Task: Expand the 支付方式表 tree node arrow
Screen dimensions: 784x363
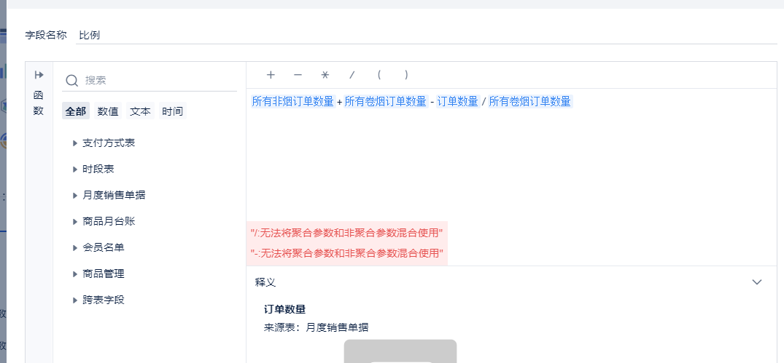Action: 75,143
